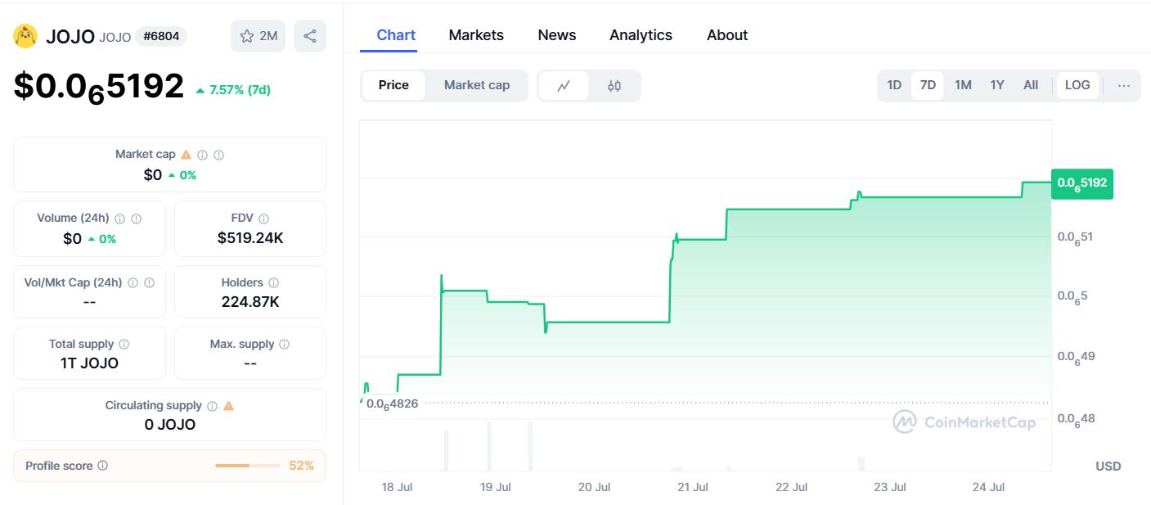1151x505 pixels.
Task: Click the 1T JOJO total supply value
Action: (89, 363)
